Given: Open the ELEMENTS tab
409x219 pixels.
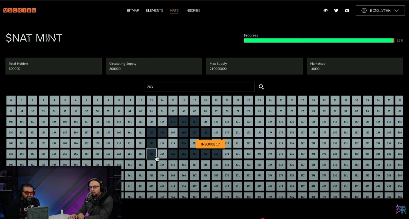Looking at the screenshot, I should (x=154, y=10).
